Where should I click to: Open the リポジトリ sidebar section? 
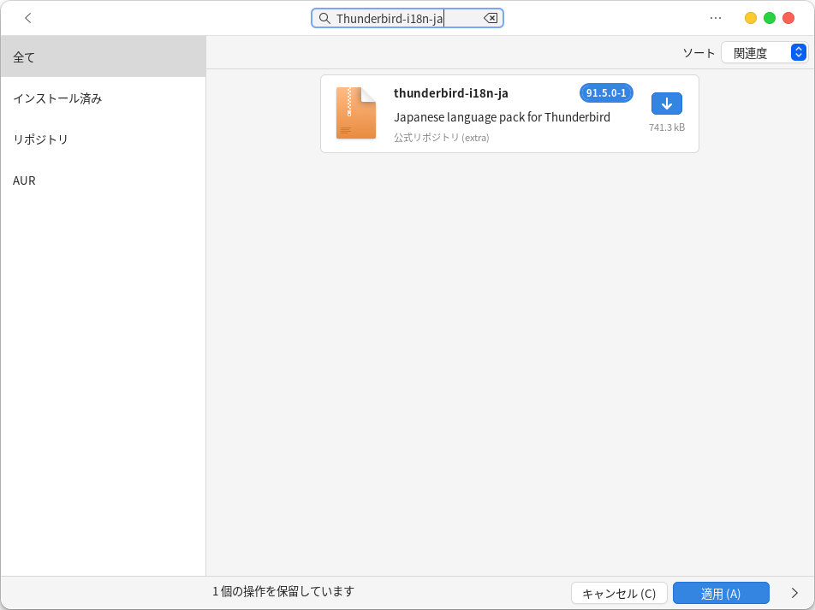103,139
